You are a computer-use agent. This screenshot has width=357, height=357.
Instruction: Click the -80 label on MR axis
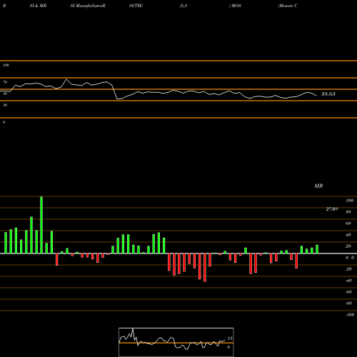point(348,303)
